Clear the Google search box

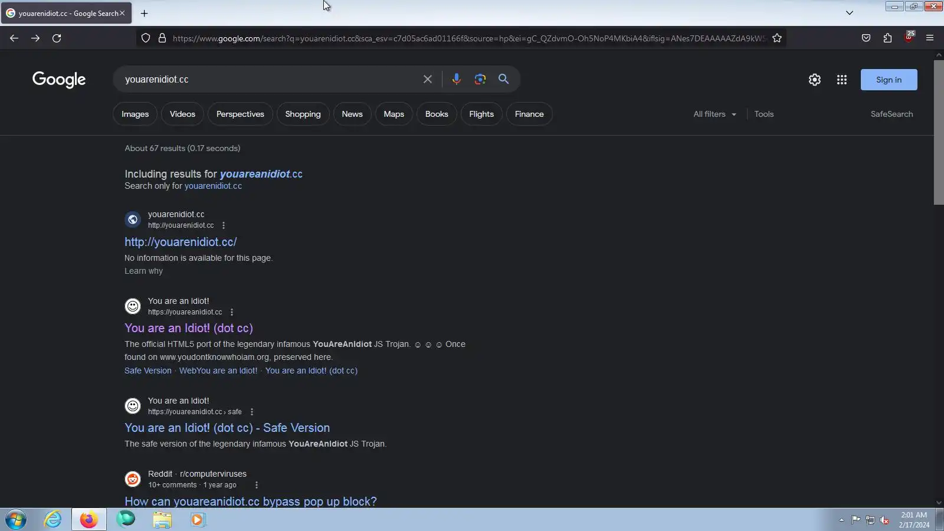coord(428,79)
